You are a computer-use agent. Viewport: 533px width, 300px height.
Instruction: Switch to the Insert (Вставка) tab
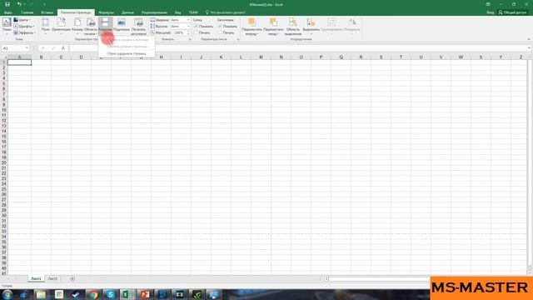(x=47, y=12)
